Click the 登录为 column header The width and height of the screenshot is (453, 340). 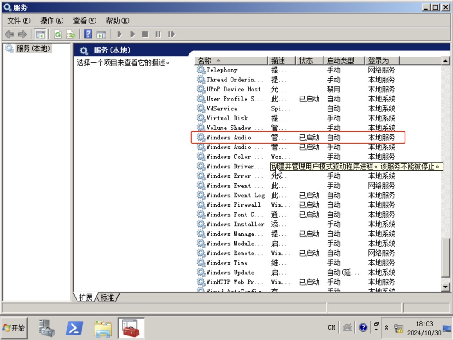point(382,61)
